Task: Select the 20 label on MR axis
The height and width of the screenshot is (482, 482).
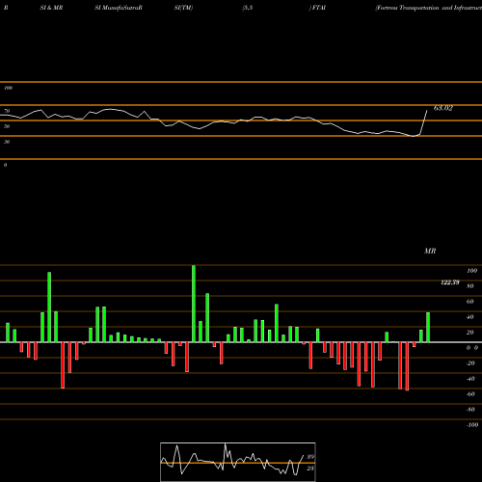Action: pos(470,333)
